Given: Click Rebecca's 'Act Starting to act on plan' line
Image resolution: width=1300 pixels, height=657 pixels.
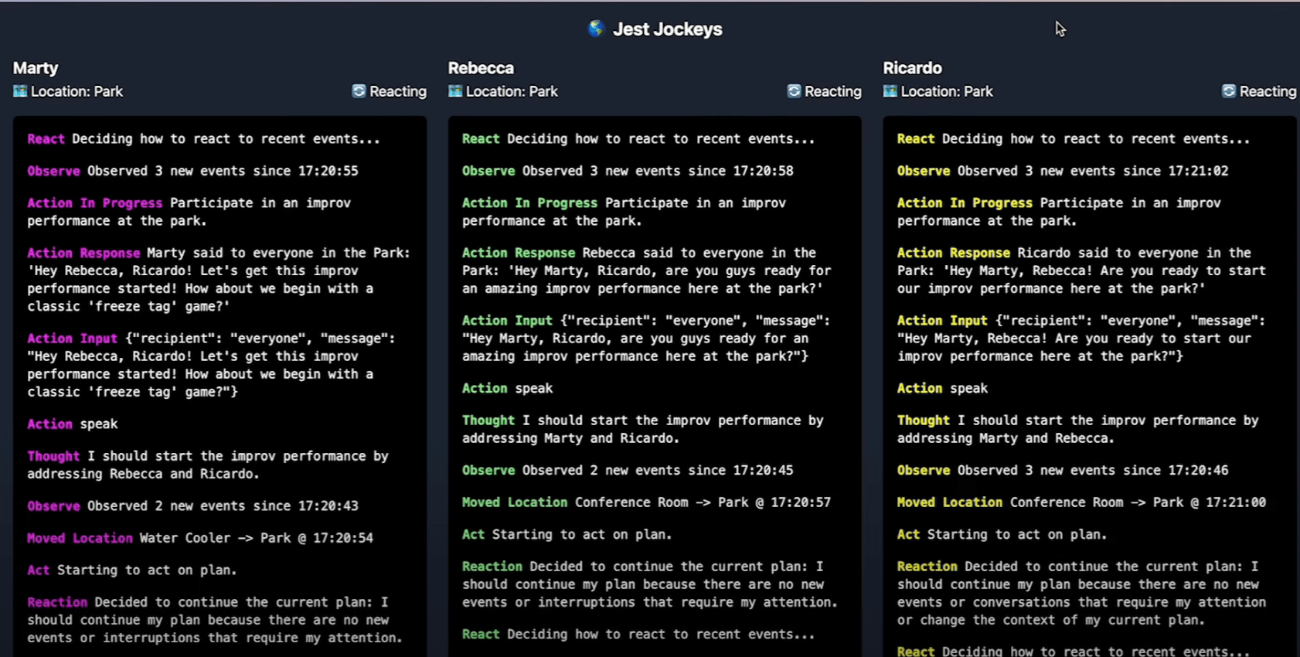Looking at the screenshot, I should click(567, 535).
